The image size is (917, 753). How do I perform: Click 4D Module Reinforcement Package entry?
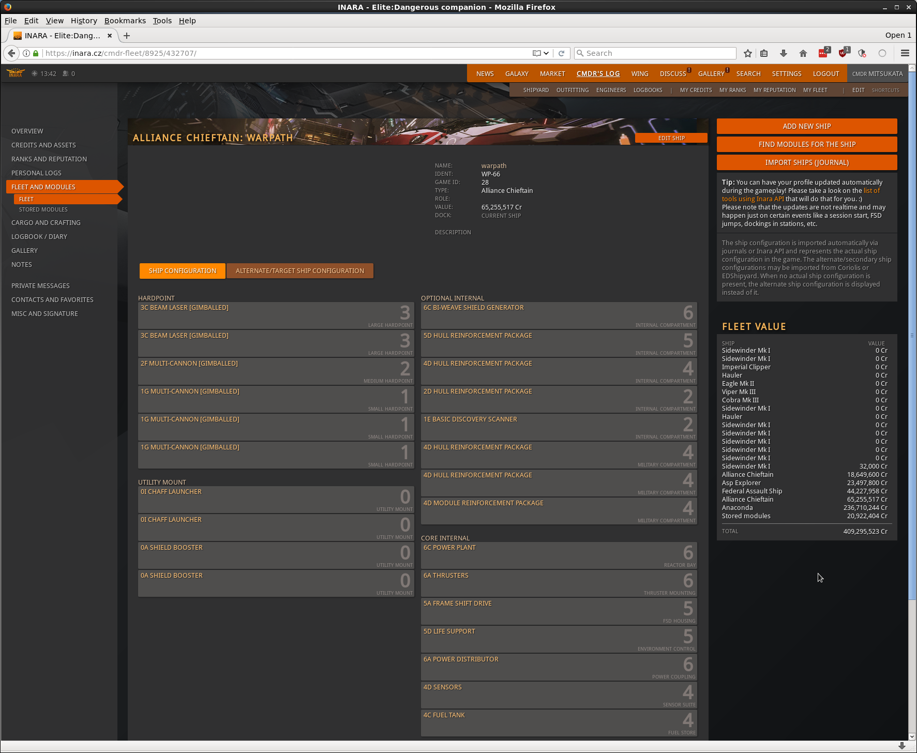(x=559, y=511)
